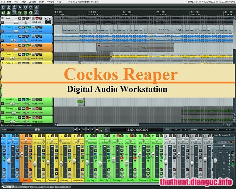Toggle the metronome toolbar icon
Image resolution: width=236 pixels, height=189 pixels.
pyautogui.click(x=36, y=7)
